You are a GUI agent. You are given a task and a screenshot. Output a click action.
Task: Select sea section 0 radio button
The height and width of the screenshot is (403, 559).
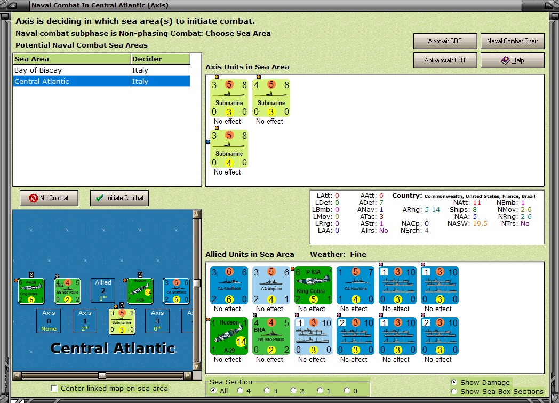(x=347, y=391)
